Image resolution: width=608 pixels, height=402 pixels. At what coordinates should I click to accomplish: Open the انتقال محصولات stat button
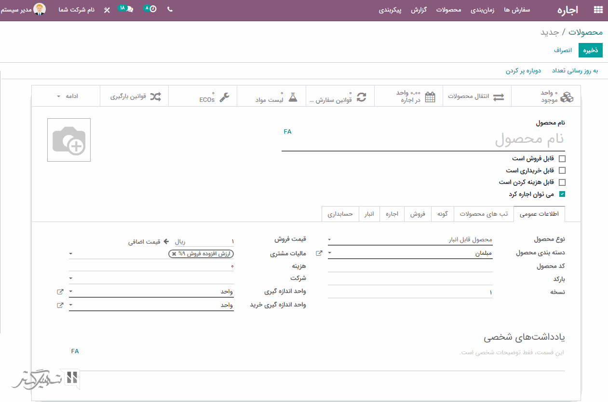click(475, 96)
